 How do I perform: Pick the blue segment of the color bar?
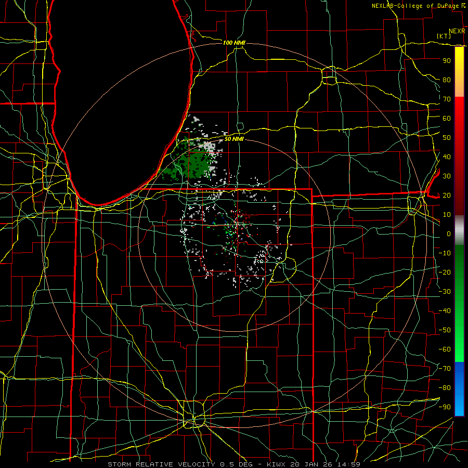pyautogui.click(x=459, y=389)
